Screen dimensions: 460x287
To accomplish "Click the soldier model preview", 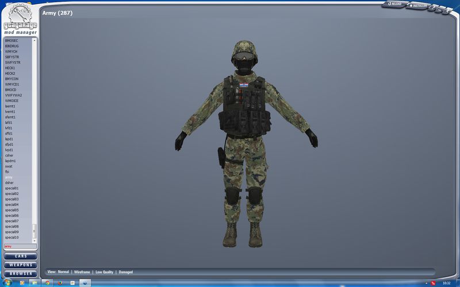I will pyautogui.click(x=246, y=143).
